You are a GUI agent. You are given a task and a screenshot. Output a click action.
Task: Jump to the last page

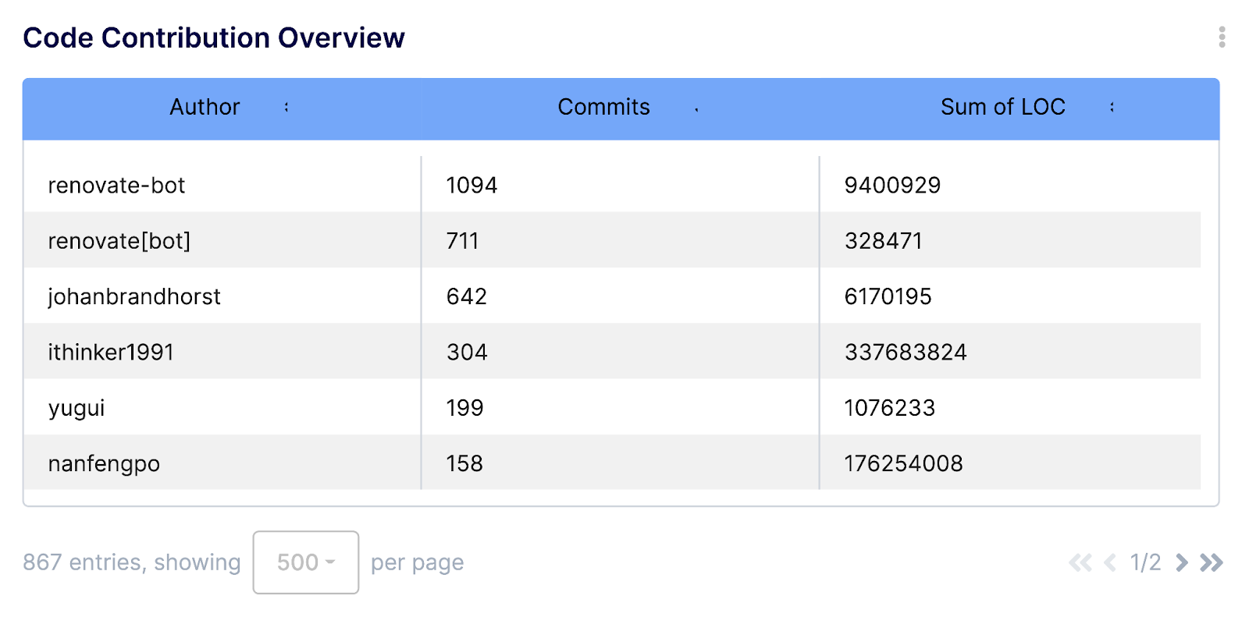click(x=1212, y=562)
